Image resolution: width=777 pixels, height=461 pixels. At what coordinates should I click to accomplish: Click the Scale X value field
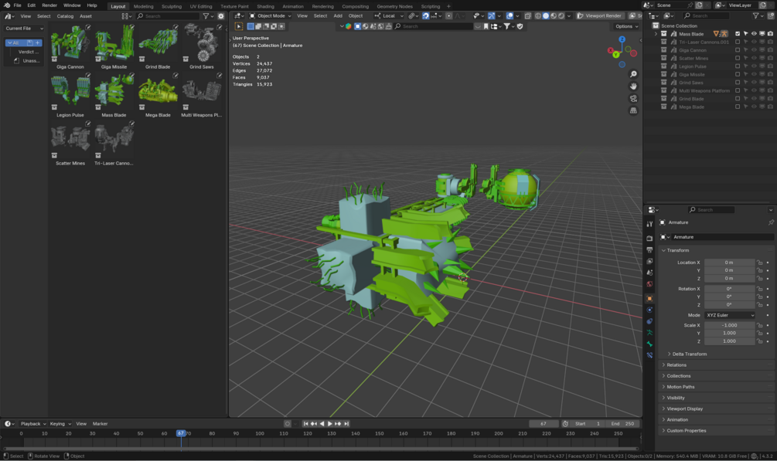729,325
